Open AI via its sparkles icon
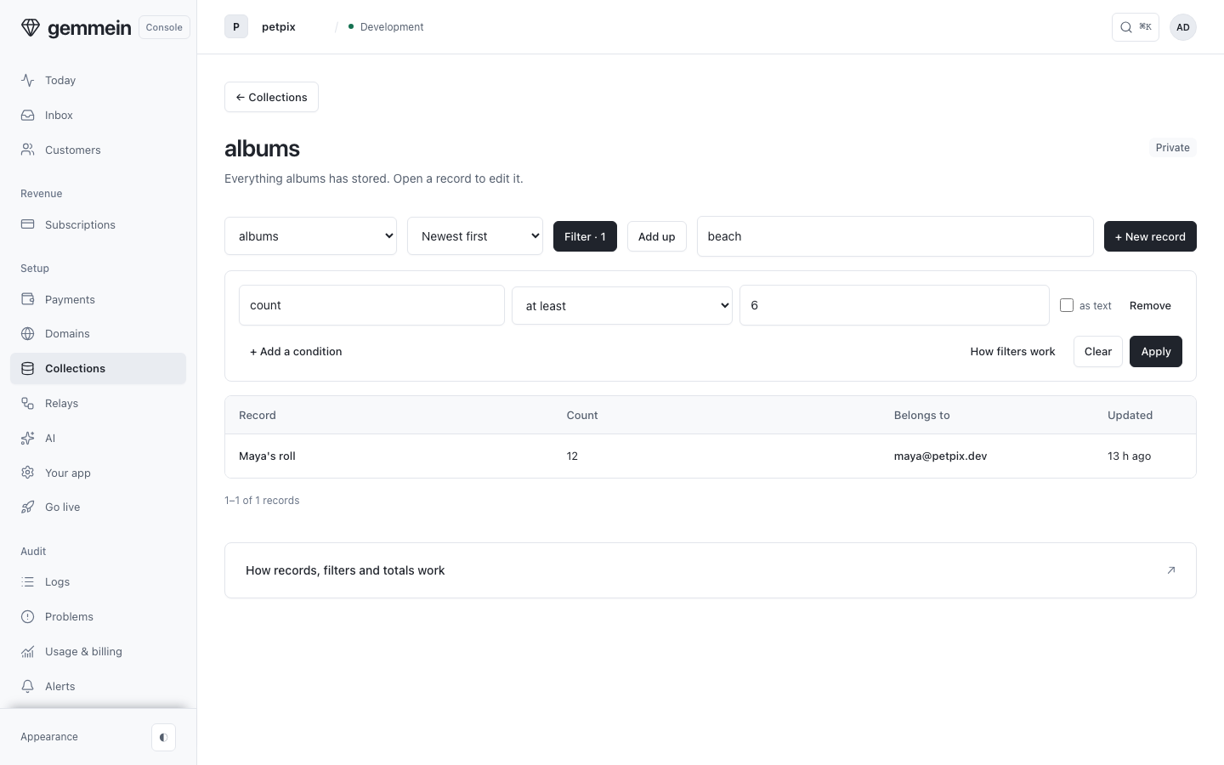Screen dimensions: 1224x765 pos(28,438)
